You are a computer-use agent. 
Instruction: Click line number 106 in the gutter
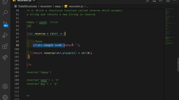[x=17, y=72]
